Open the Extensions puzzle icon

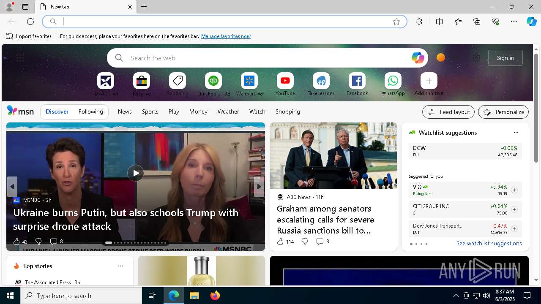419,22
